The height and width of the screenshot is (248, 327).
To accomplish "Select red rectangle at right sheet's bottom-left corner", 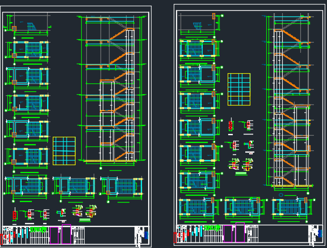I will click(175, 238).
